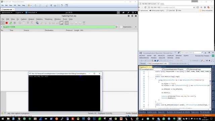
Task: Open VMware pause button dropdown arrow
Action: coord(31,5)
